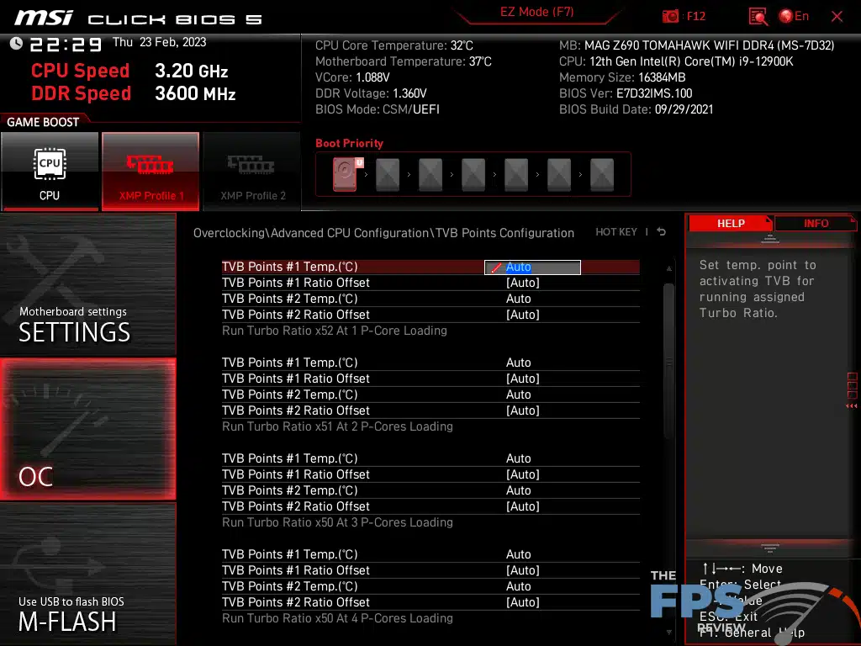Click the breadcrumb path 'TVB Points Configuration'
Image resolution: width=861 pixels, height=646 pixels.
(x=504, y=233)
